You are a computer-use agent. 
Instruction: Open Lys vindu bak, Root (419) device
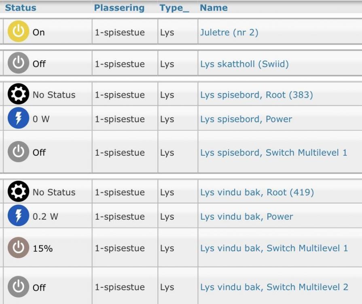(x=257, y=192)
